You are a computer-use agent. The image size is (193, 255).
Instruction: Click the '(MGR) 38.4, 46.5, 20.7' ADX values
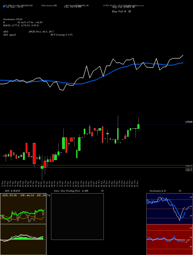point(41,32)
